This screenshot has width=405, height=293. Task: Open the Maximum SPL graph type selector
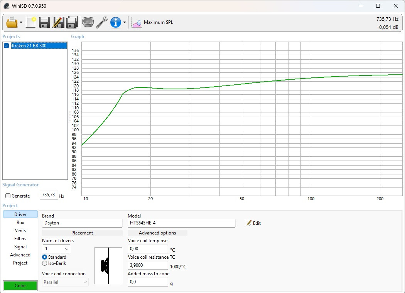point(153,22)
